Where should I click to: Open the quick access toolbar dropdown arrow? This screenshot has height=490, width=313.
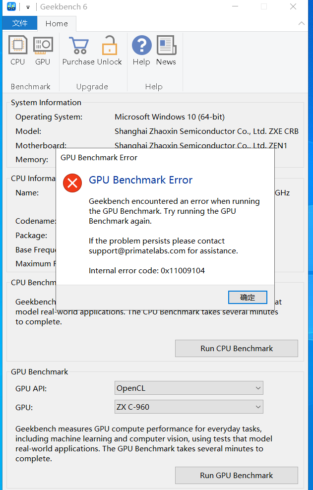click(x=28, y=7)
